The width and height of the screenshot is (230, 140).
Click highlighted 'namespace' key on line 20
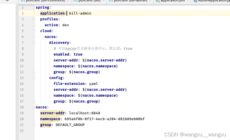pos(50,119)
